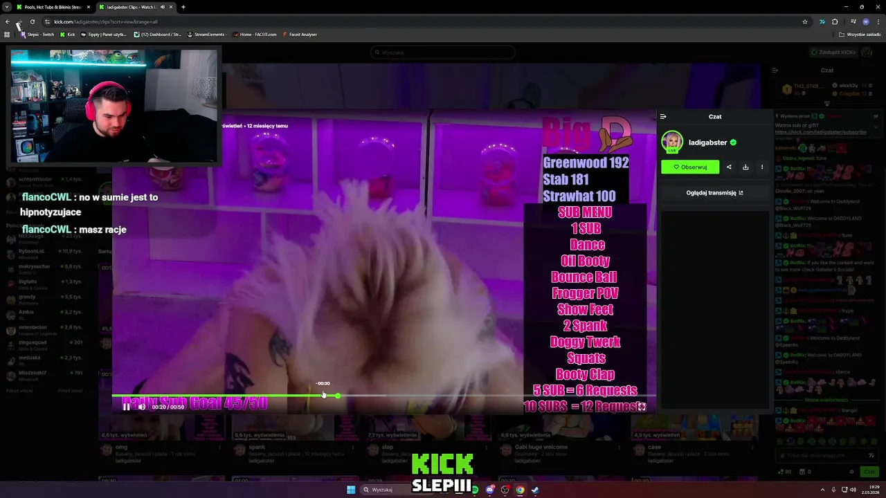886x498 pixels.
Task: Download the clip with the download icon
Action: (745, 167)
